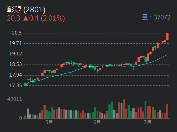Click the 49011 volume axis label
This screenshot has height=132, width=177.
pos(15,99)
